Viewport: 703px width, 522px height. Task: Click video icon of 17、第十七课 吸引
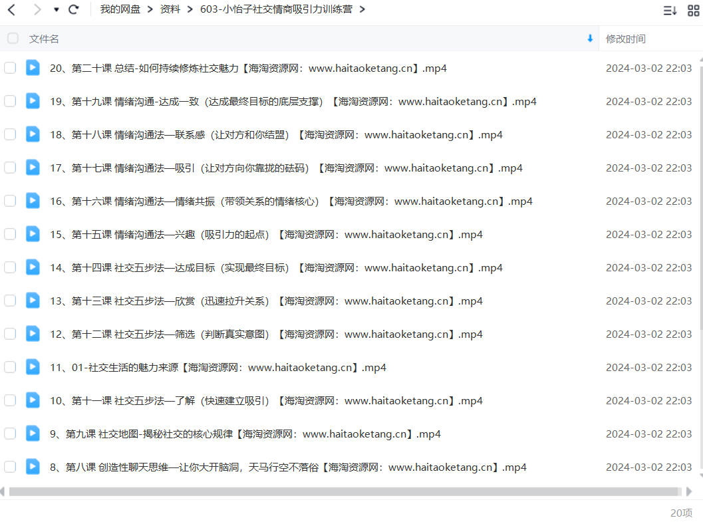33,167
